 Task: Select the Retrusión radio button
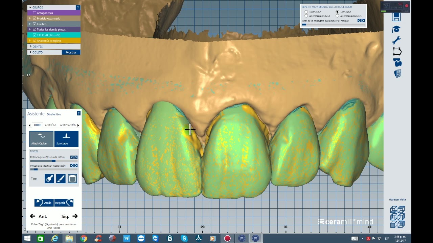click(x=337, y=12)
